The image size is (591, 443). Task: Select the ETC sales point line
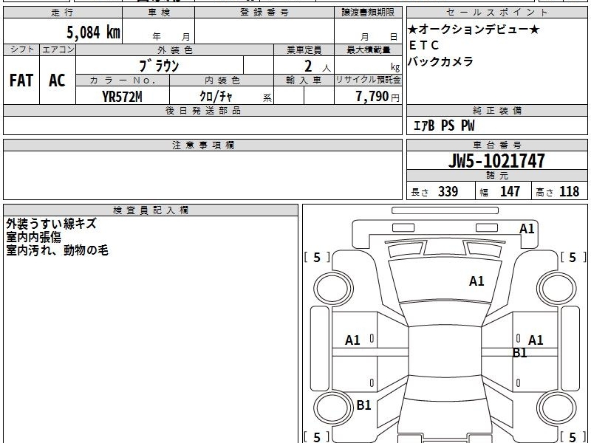click(423, 45)
